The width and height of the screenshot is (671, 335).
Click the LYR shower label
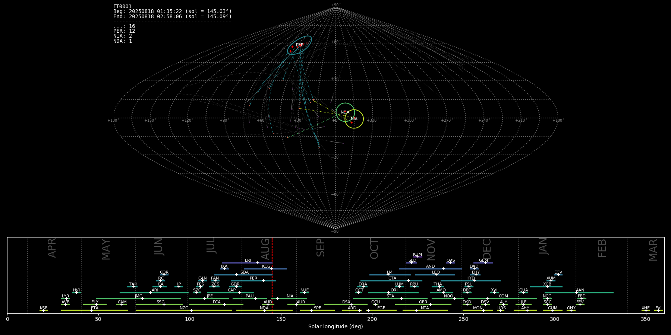pos(66,296)
